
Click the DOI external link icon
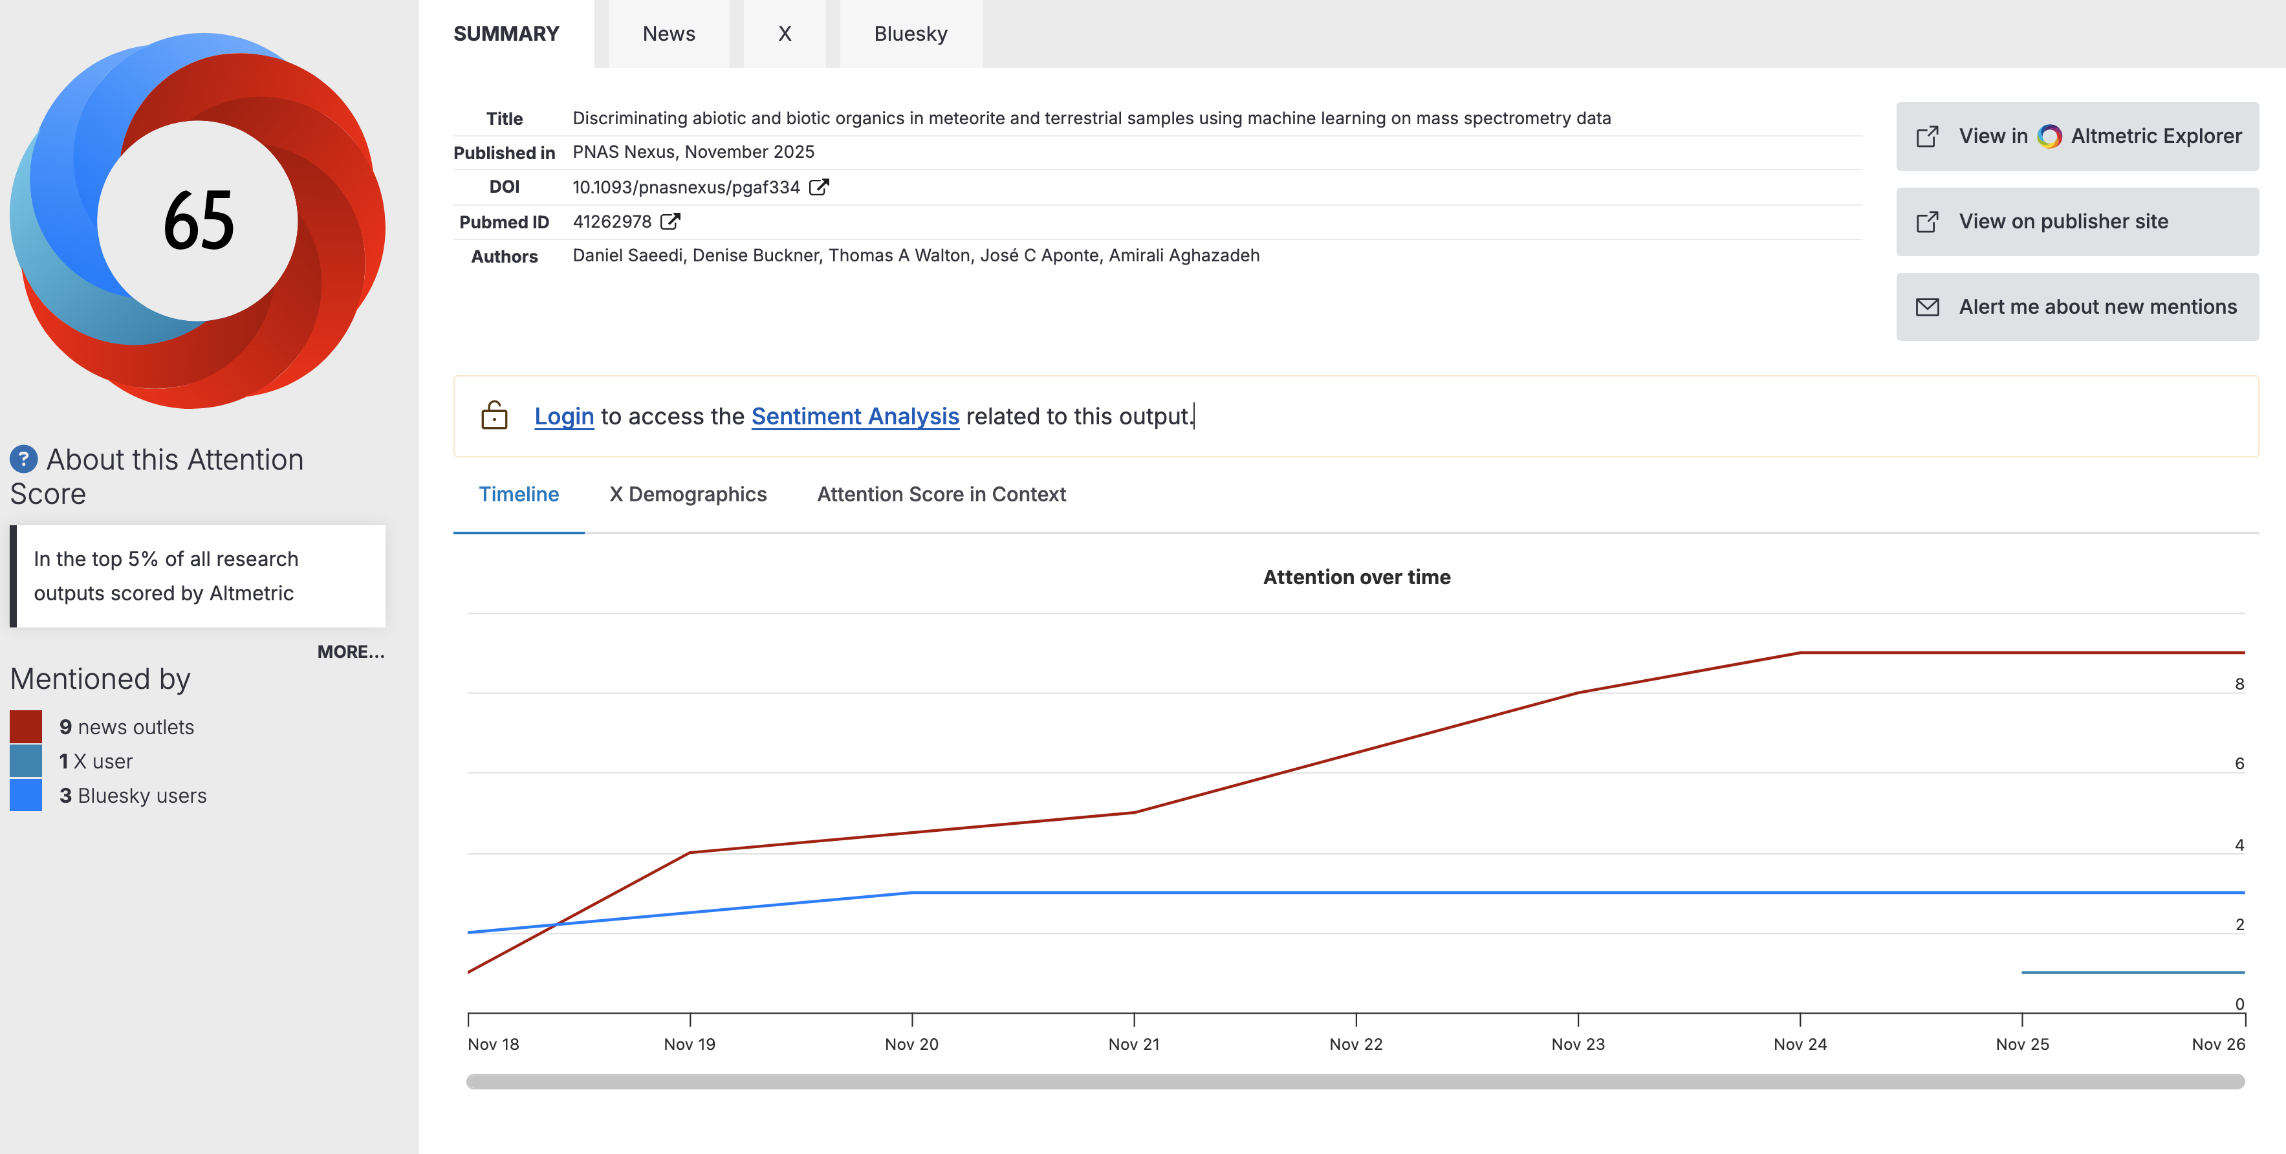click(818, 188)
